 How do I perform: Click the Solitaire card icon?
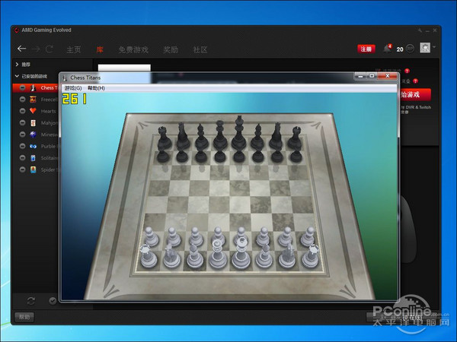click(33, 158)
